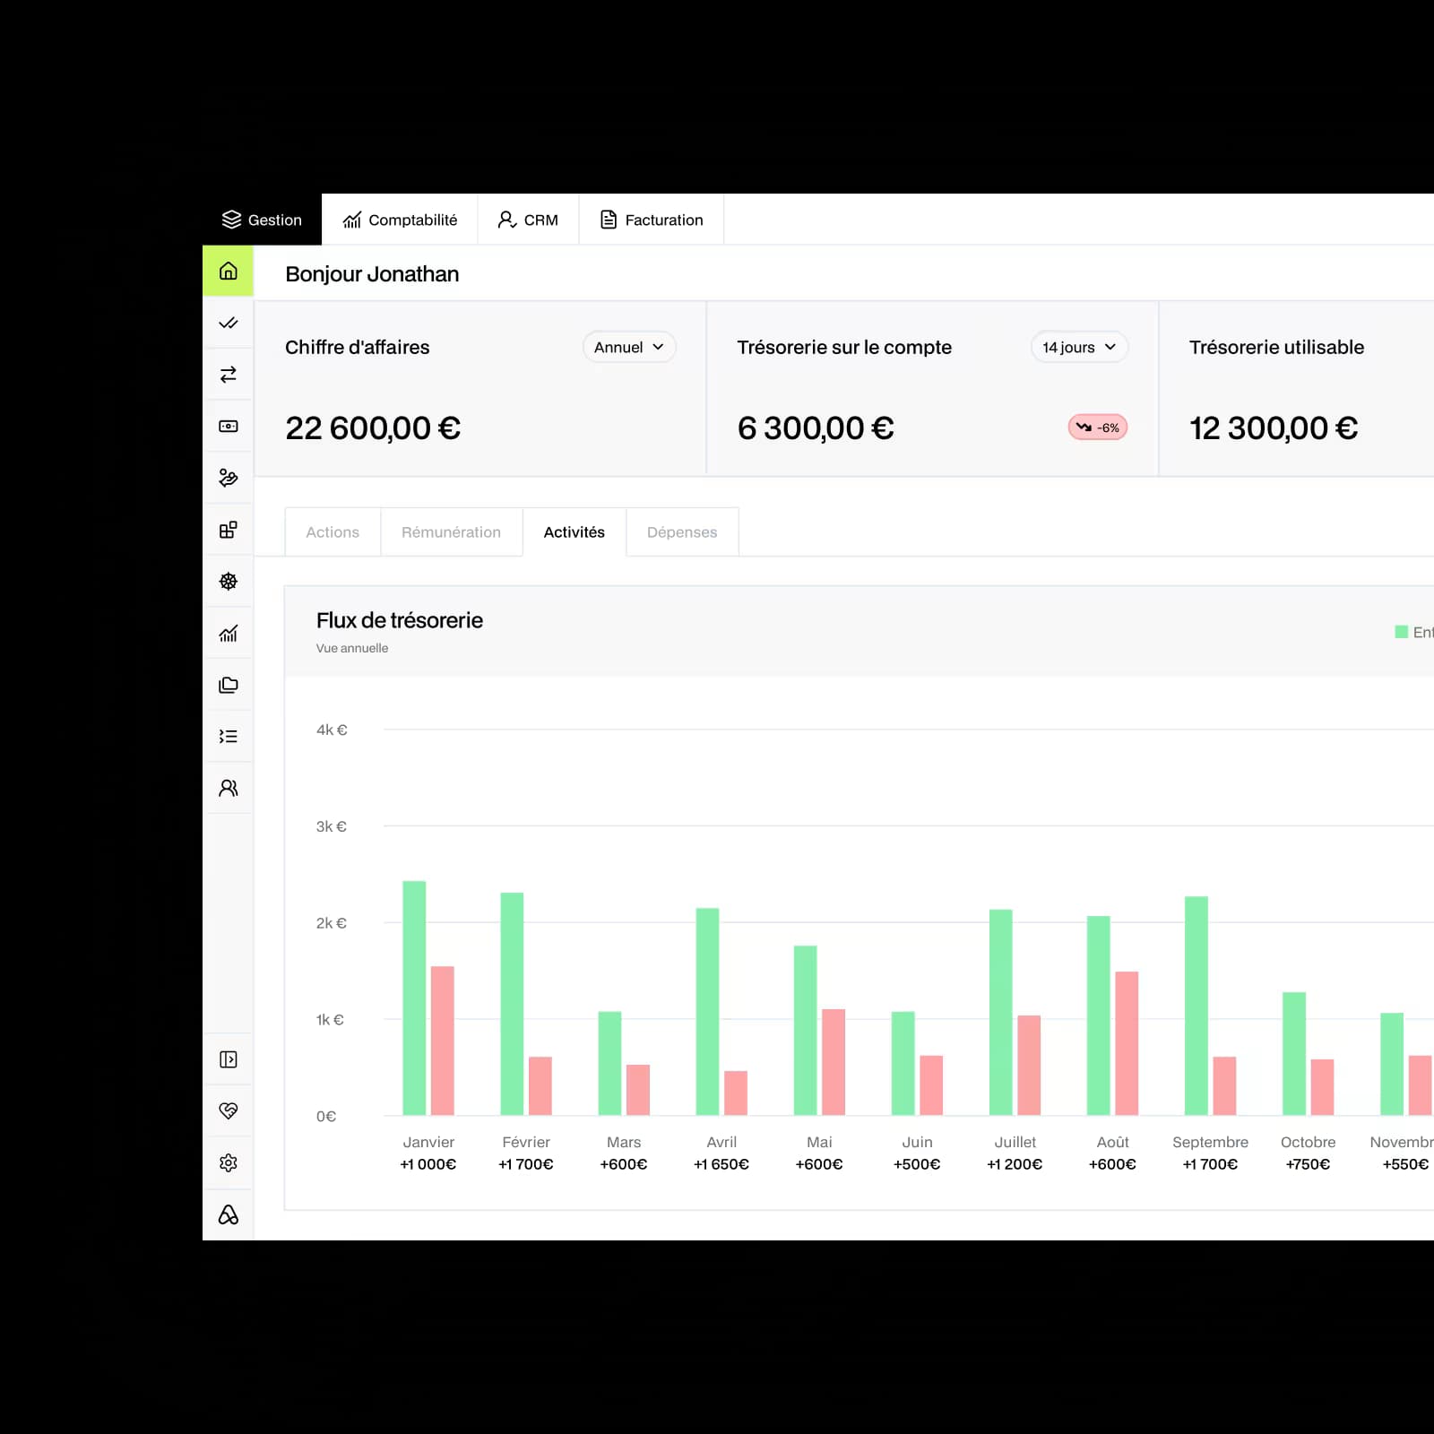Click the Bonjour Jonathan greeting
This screenshot has height=1434, width=1434.
point(372,274)
